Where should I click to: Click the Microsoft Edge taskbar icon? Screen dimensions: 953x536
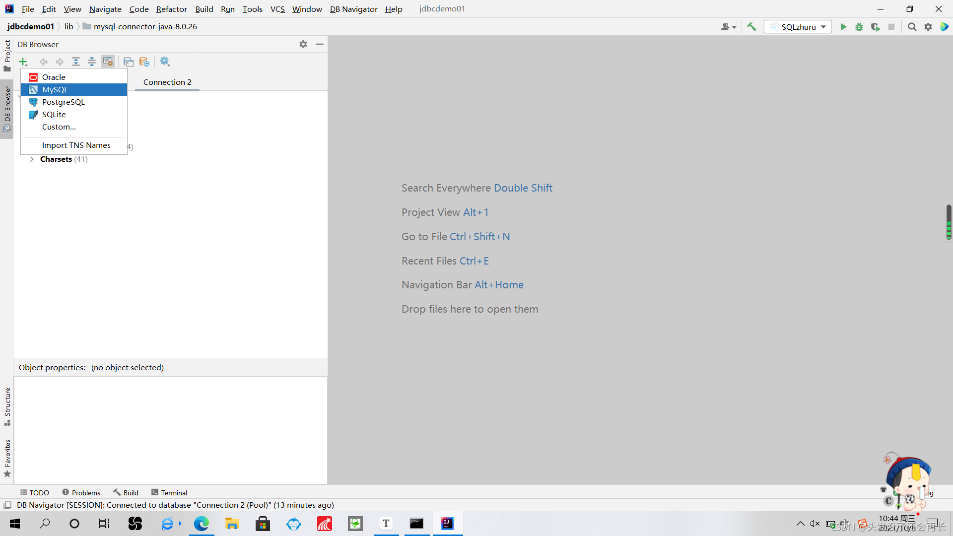[201, 524]
